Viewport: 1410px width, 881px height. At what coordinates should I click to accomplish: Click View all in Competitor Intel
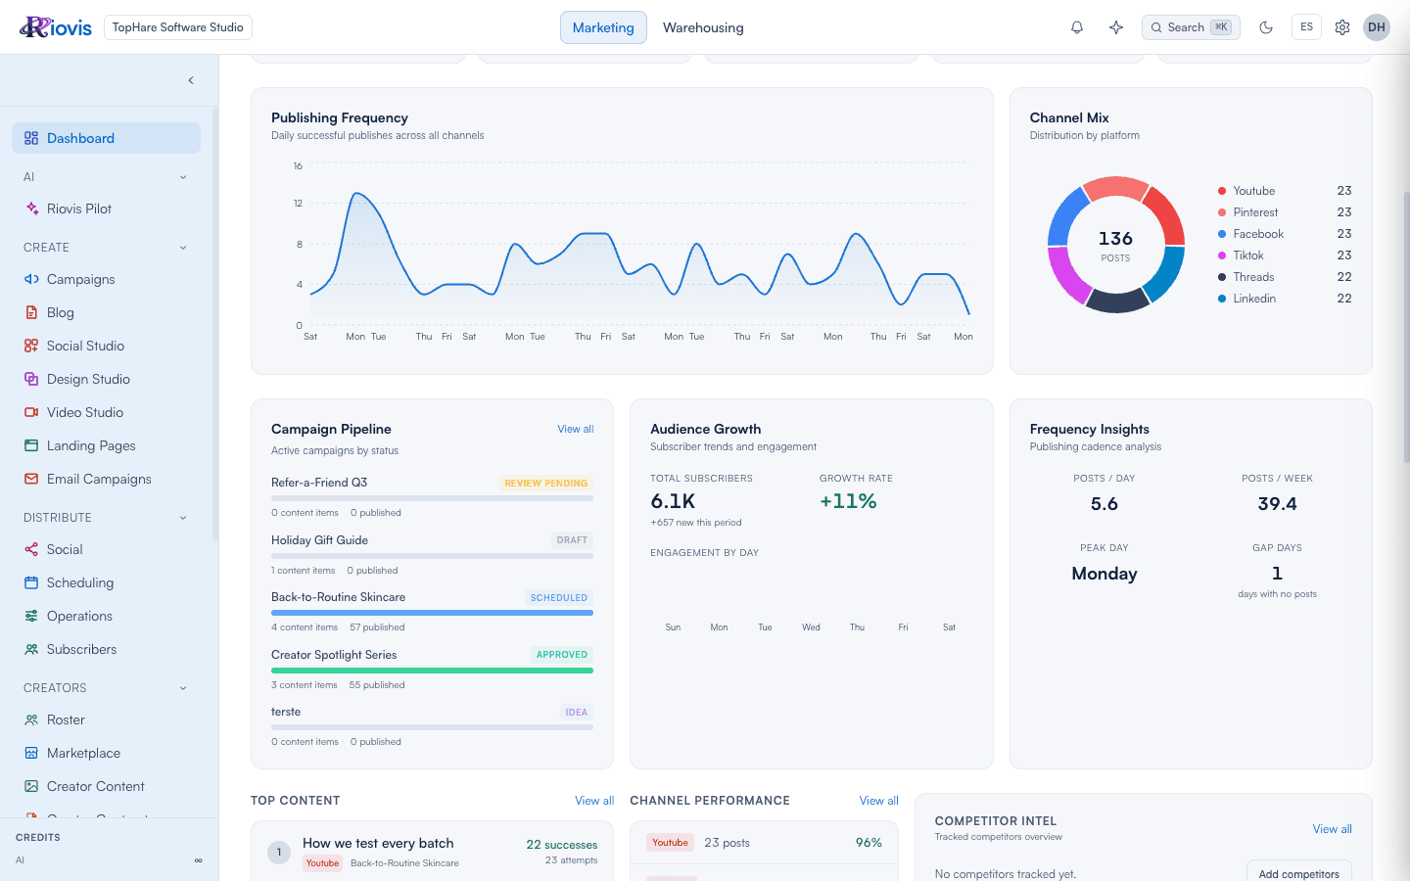[1332, 829]
